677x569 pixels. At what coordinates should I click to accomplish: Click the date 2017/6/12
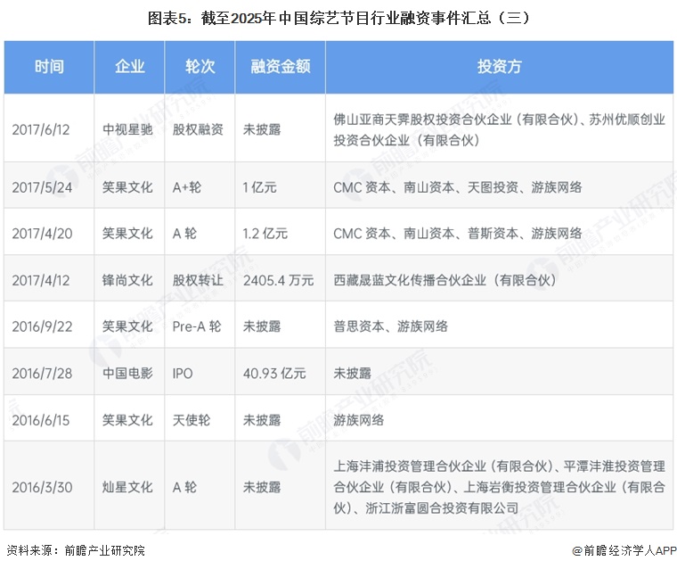click(x=41, y=129)
